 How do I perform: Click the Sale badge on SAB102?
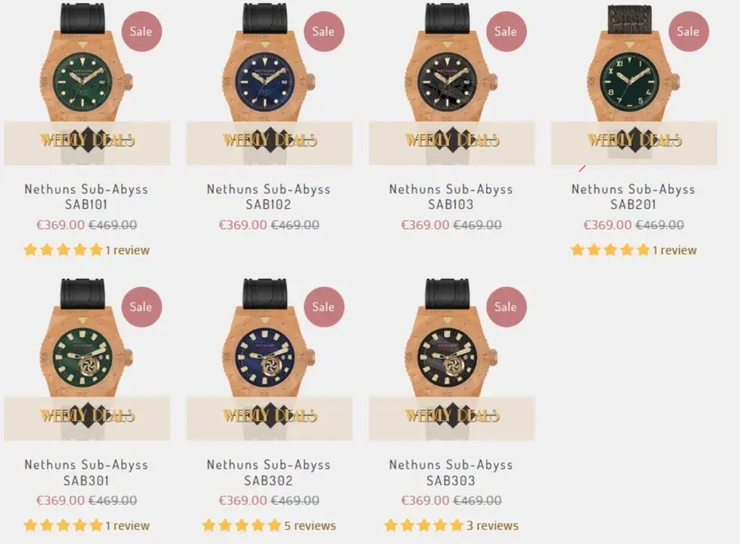pos(323,32)
